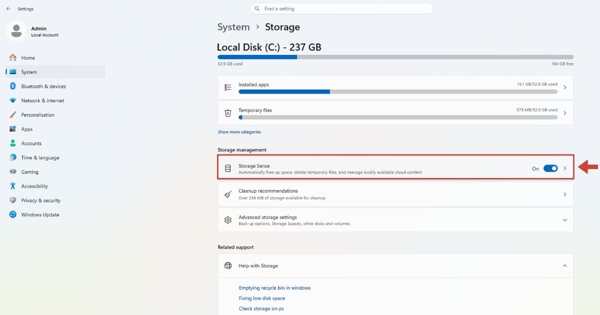
Task: Click the Admin Local Account name
Action: (x=44, y=31)
